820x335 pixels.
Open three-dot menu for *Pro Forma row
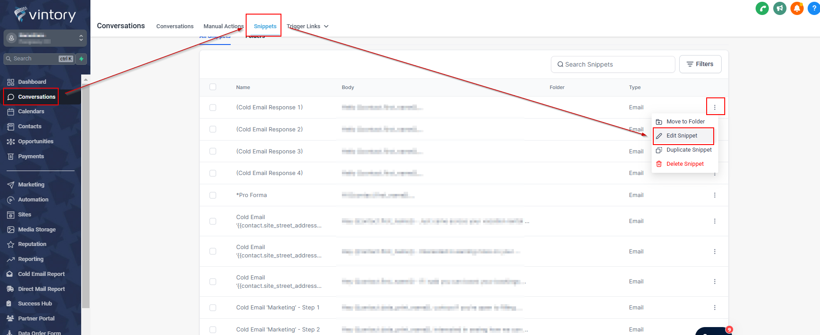pos(715,195)
